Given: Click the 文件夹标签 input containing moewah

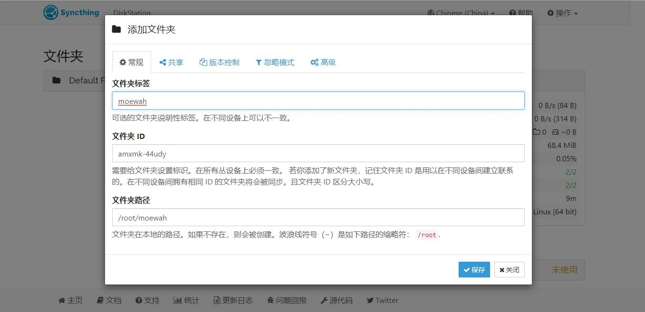Looking at the screenshot, I should [318, 101].
